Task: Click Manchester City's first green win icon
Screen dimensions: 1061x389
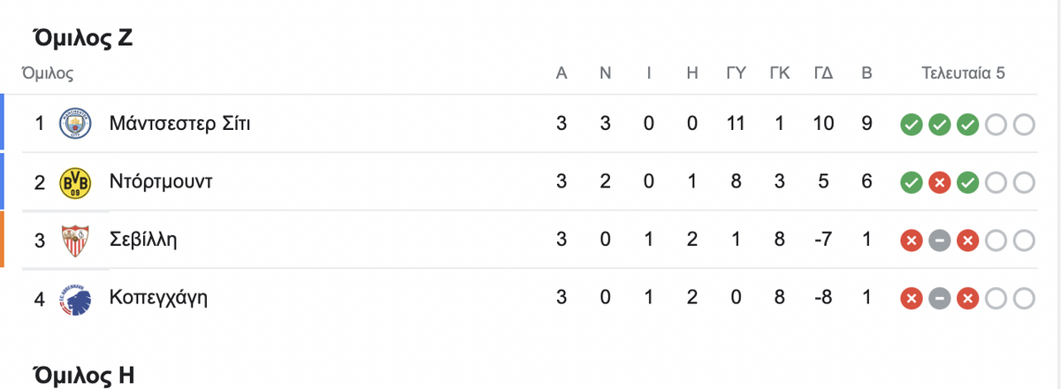Action: (912, 125)
